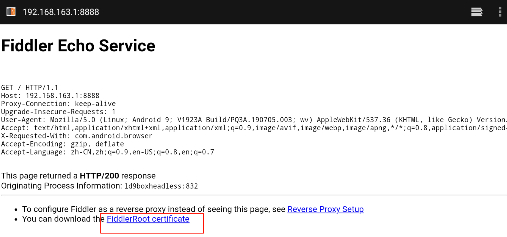Click the ld9boxheadless:832 process text

click(x=161, y=186)
